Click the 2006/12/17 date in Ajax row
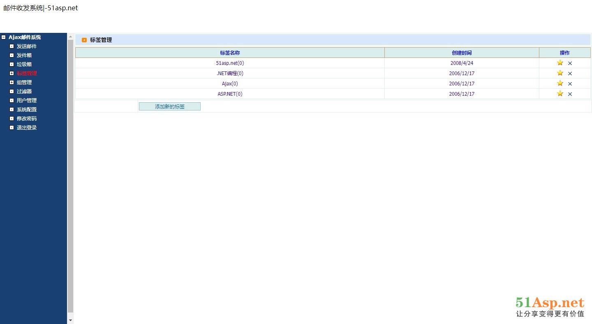 click(462, 84)
